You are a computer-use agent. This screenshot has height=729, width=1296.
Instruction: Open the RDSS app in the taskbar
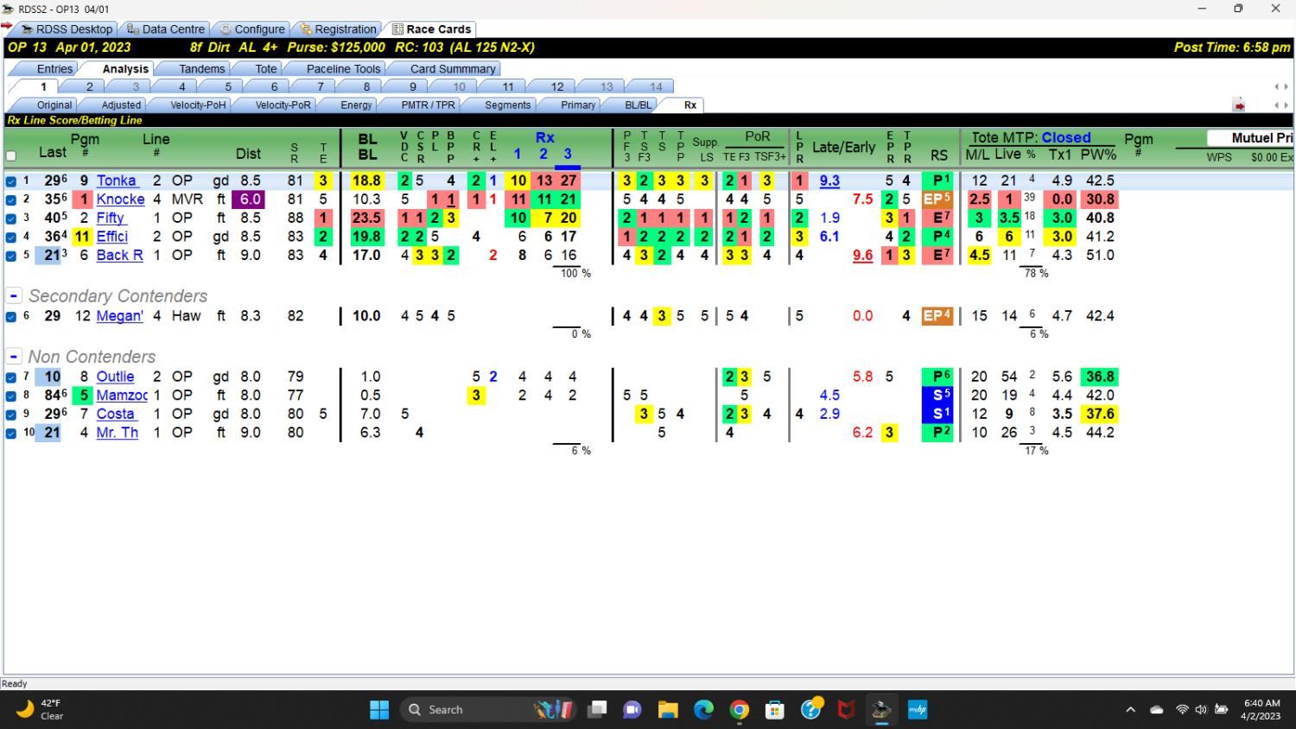point(881,710)
